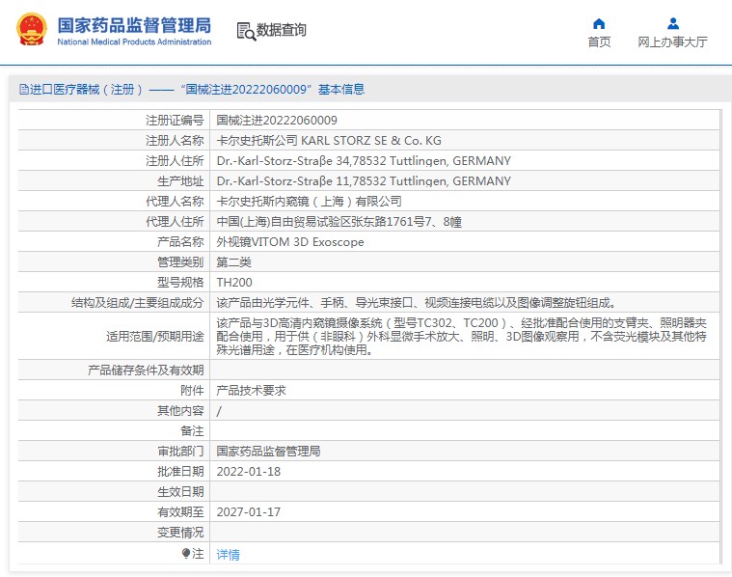
Task: Select approval department value 国家药品监督管理局
Action: tap(268, 452)
